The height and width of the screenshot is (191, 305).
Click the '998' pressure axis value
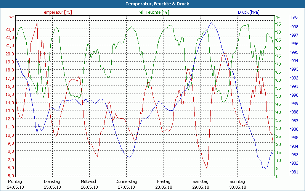coord(295,26)
